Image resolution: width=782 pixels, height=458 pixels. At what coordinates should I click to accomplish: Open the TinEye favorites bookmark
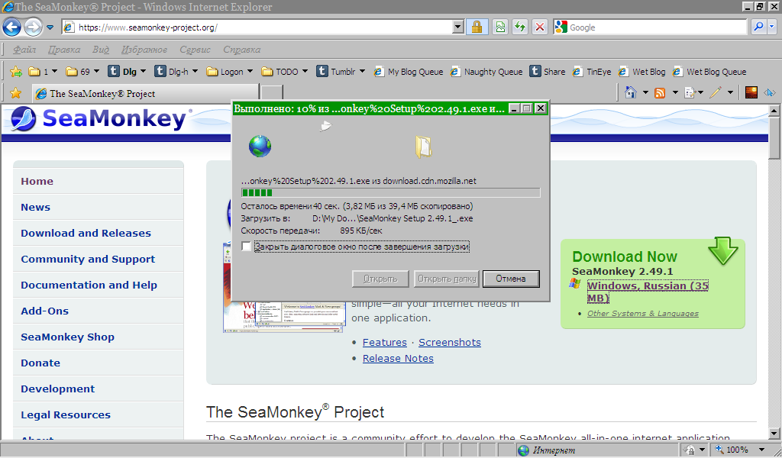592,72
